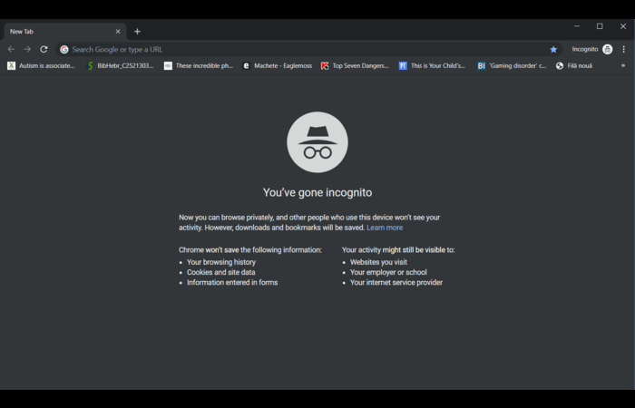The width and height of the screenshot is (635, 408).
Task: Open the Top Seven Dangers bookmark
Action: (356, 65)
